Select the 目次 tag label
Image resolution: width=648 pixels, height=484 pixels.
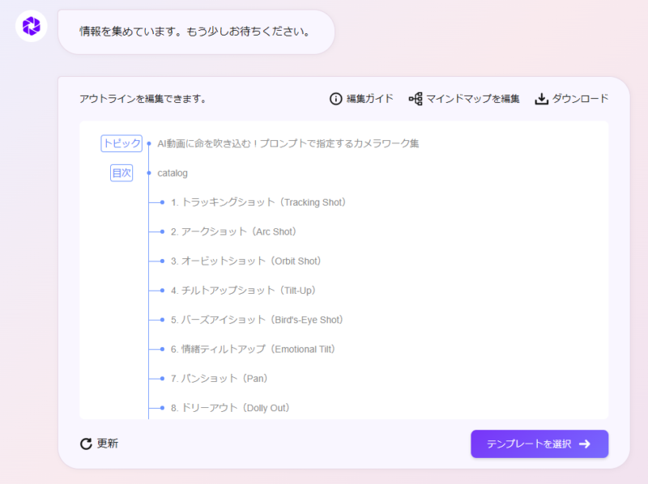tap(122, 172)
